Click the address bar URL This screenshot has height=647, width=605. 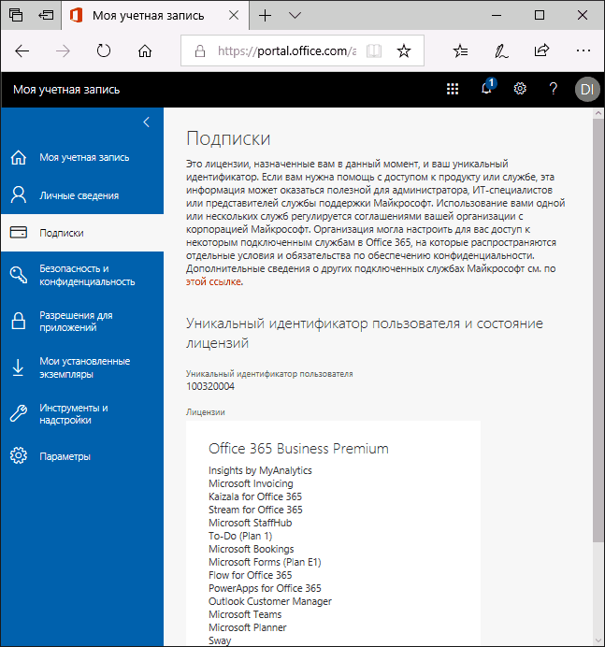(286, 50)
